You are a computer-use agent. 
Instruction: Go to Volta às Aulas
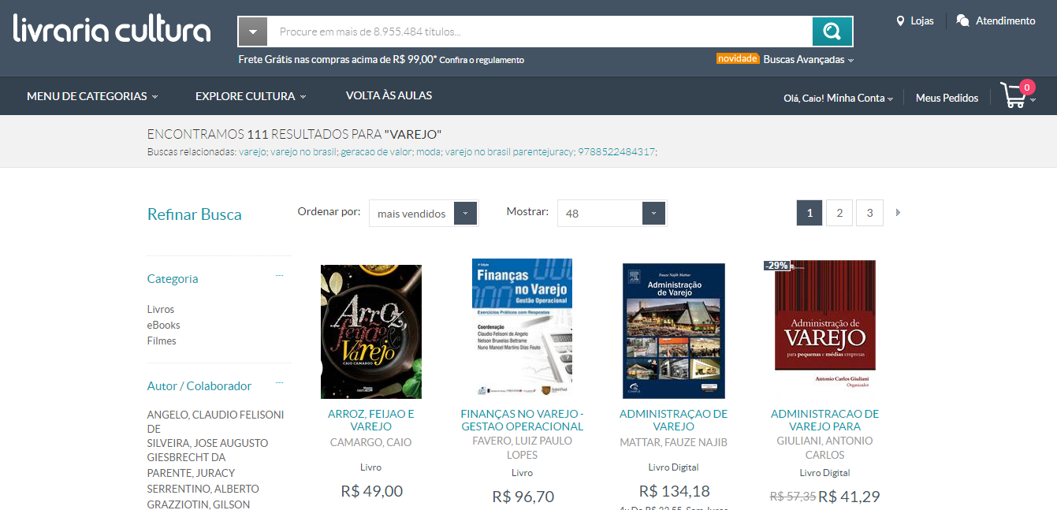[x=389, y=95]
